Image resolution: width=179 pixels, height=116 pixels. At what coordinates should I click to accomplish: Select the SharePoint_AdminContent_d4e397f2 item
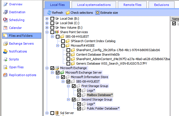123,59
